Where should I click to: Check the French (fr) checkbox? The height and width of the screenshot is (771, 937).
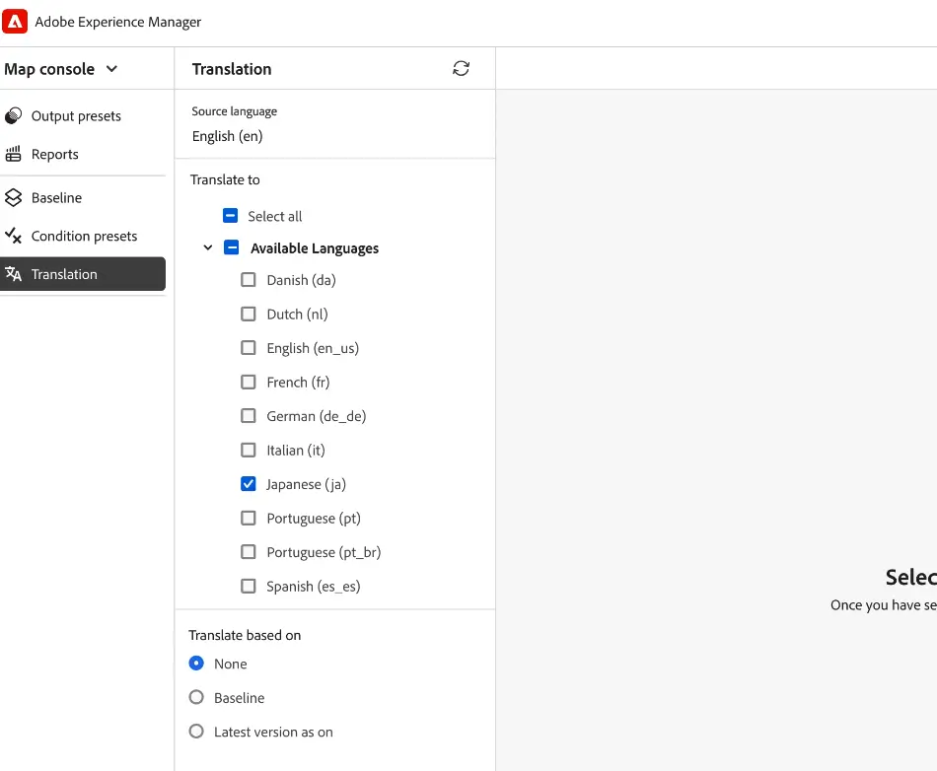coord(248,382)
